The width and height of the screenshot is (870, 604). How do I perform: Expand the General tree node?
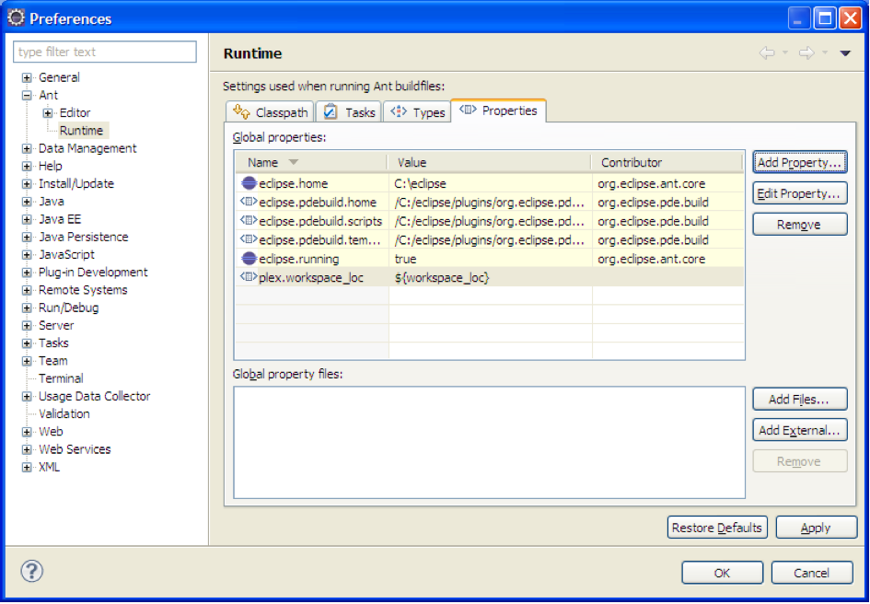point(27,77)
